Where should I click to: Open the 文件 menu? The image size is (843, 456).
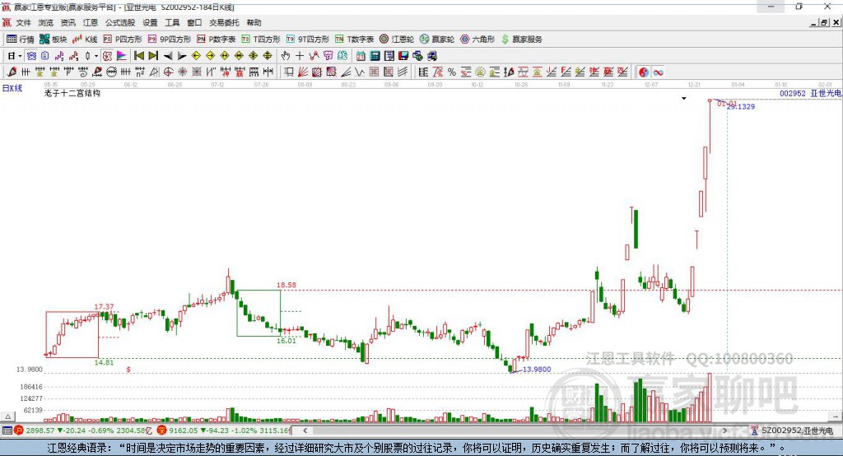click(24, 22)
